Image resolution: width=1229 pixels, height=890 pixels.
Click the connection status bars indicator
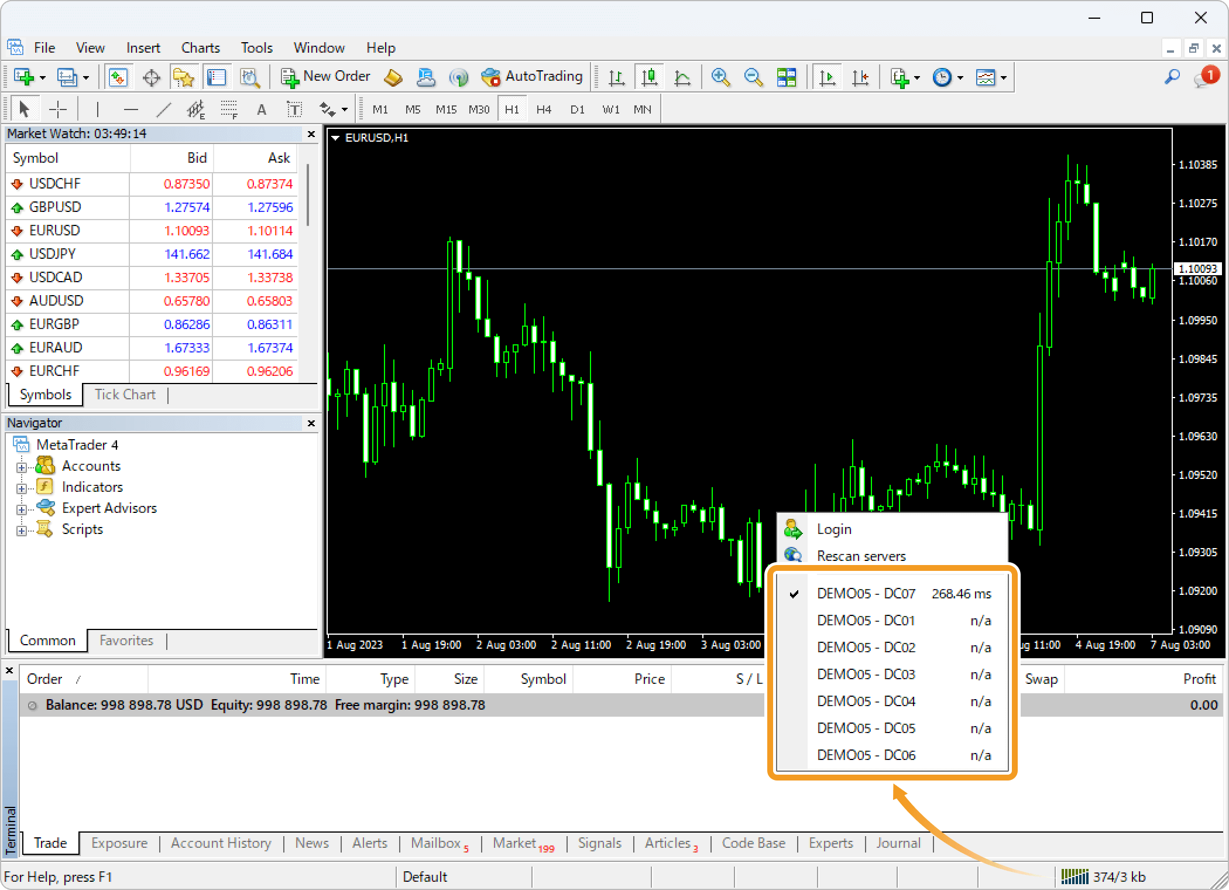[x=1074, y=877]
